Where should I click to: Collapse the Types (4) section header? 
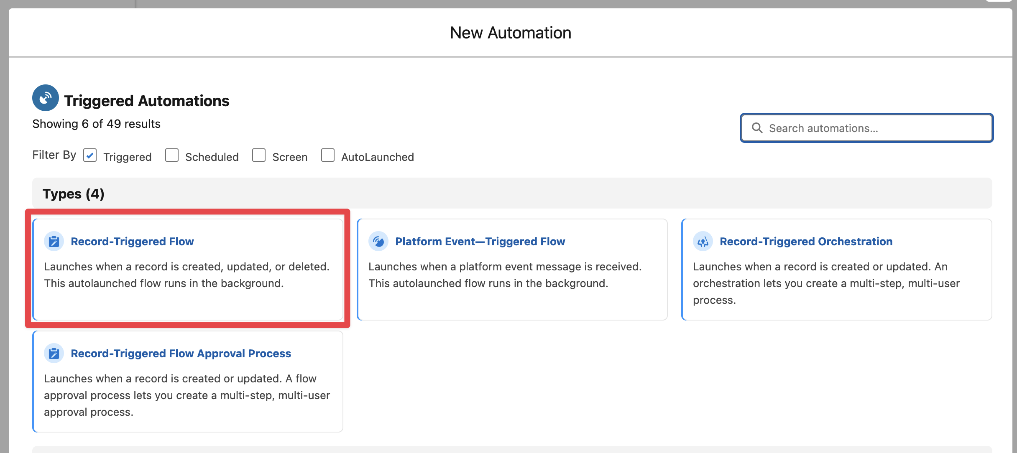[74, 194]
